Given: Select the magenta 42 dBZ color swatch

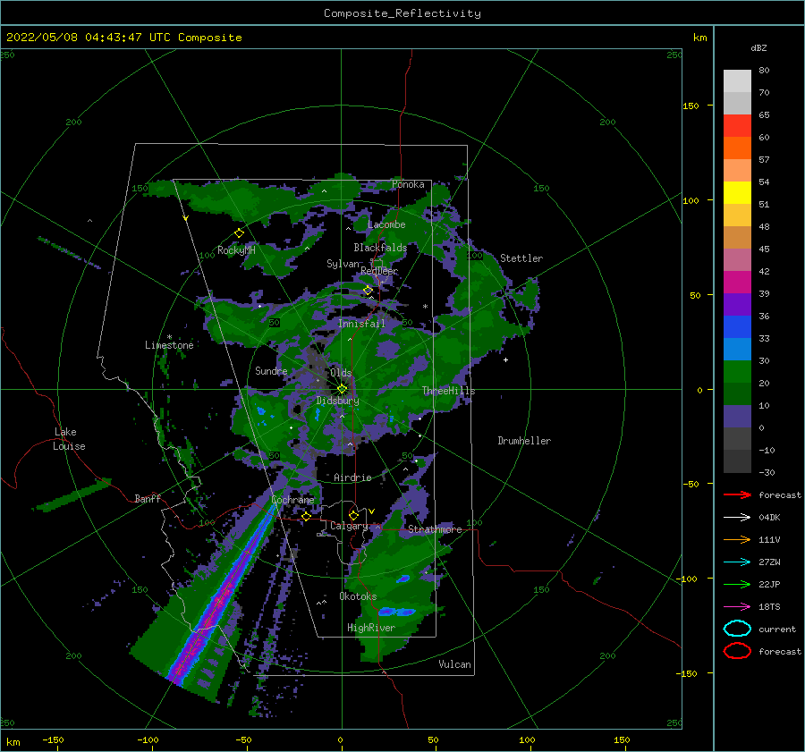Looking at the screenshot, I should [737, 283].
